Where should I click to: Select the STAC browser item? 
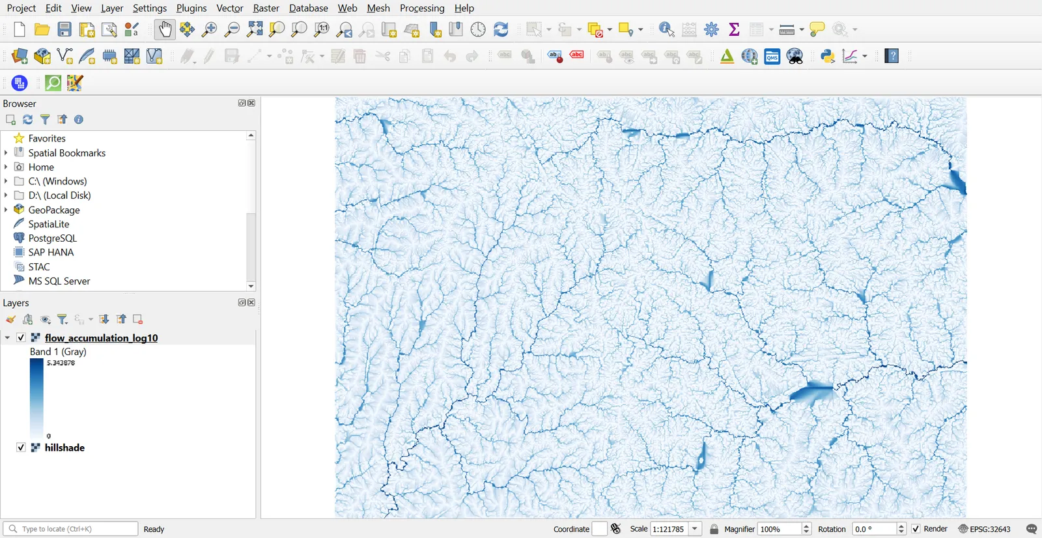[39, 266]
